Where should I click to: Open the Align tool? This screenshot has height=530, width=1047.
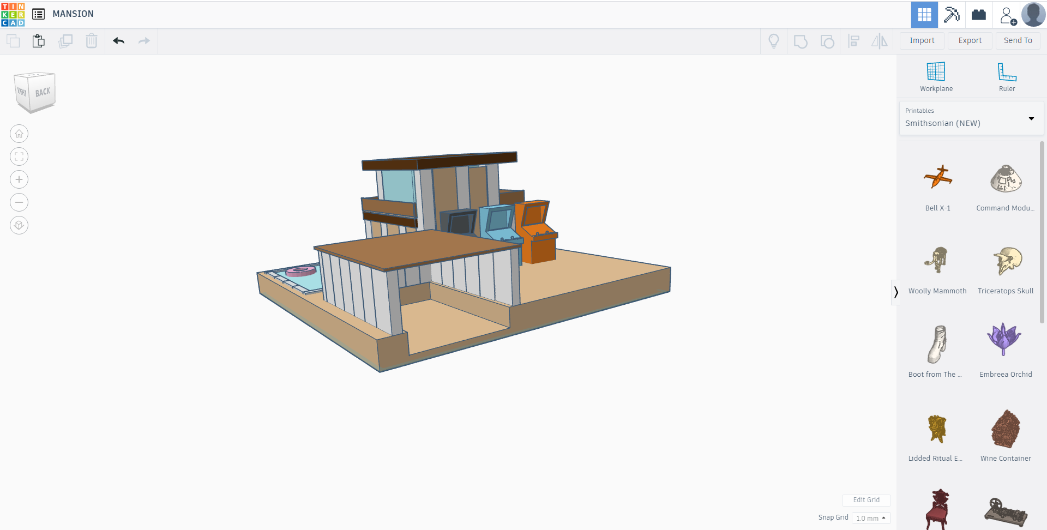[x=853, y=41]
